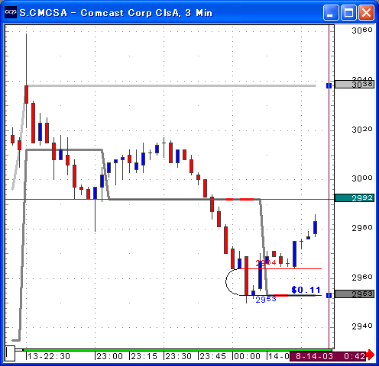The height and width of the screenshot is (366, 379).
Task: Click the 13-22:30 time axis label
Action: (x=49, y=356)
